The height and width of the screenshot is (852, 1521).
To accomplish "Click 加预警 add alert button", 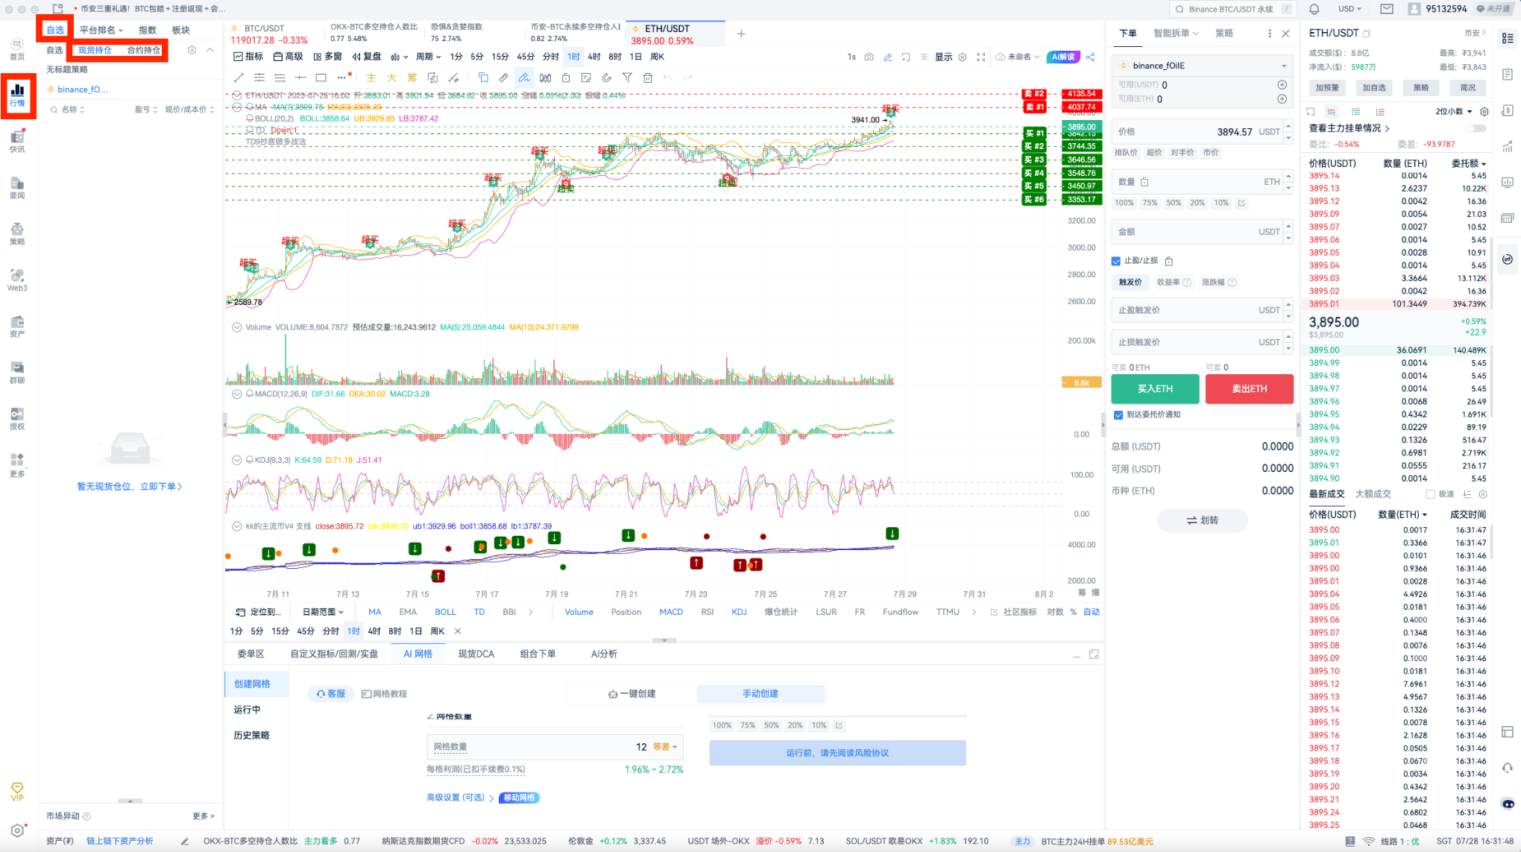I will click(x=1327, y=88).
